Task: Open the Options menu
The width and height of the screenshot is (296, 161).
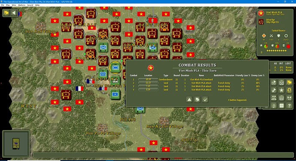Action: click(21, 5)
